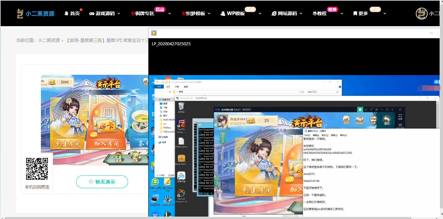Click the 手机扫码预览 QR code
The width and height of the screenshot is (443, 219).
37,169
